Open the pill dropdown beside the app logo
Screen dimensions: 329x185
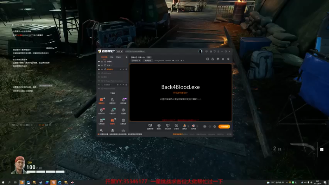119,51
